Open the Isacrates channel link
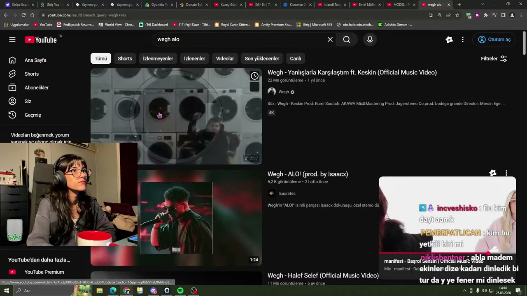 pyautogui.click(x=287, y=193)
